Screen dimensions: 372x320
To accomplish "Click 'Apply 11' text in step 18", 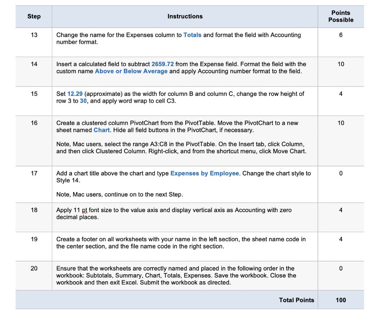I will (68, 210).
